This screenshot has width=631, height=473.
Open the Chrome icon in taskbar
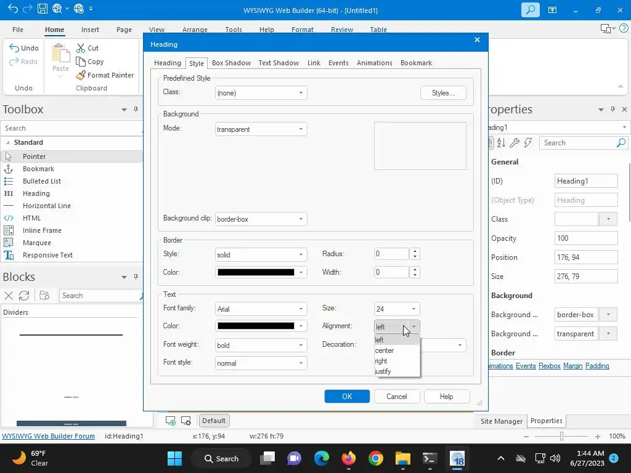coord(375,458)
